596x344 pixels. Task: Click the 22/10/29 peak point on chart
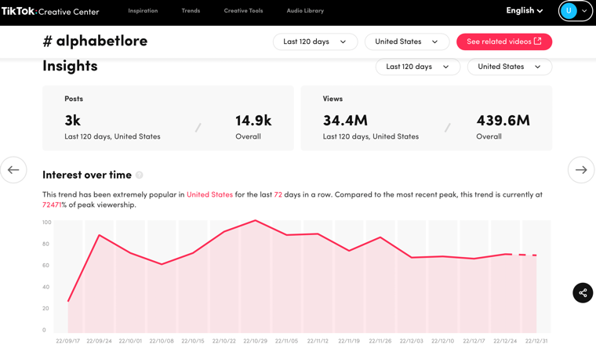(x=256, y=220)
